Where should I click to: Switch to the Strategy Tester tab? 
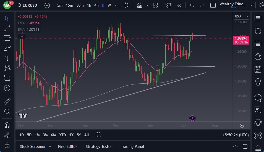[99, 146]
